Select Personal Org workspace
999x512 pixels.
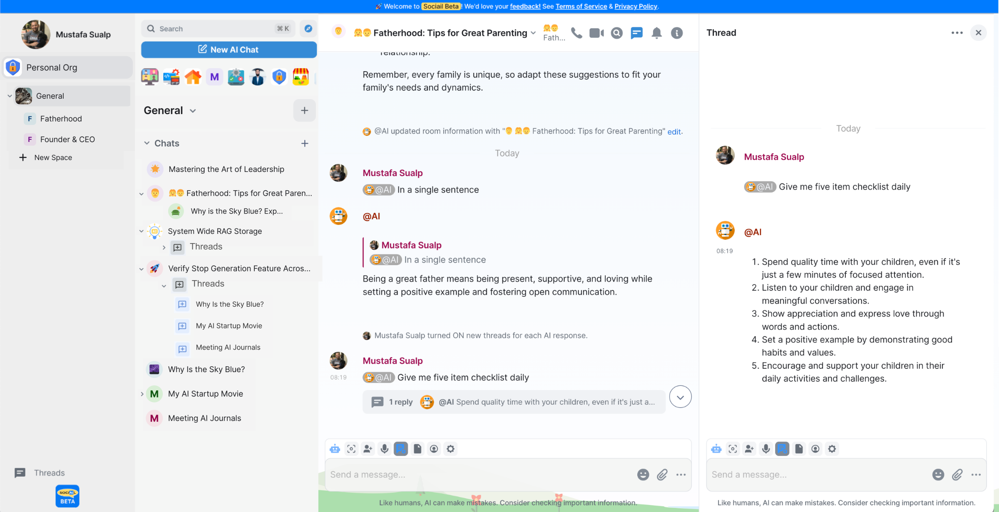[x=67, y=67]
